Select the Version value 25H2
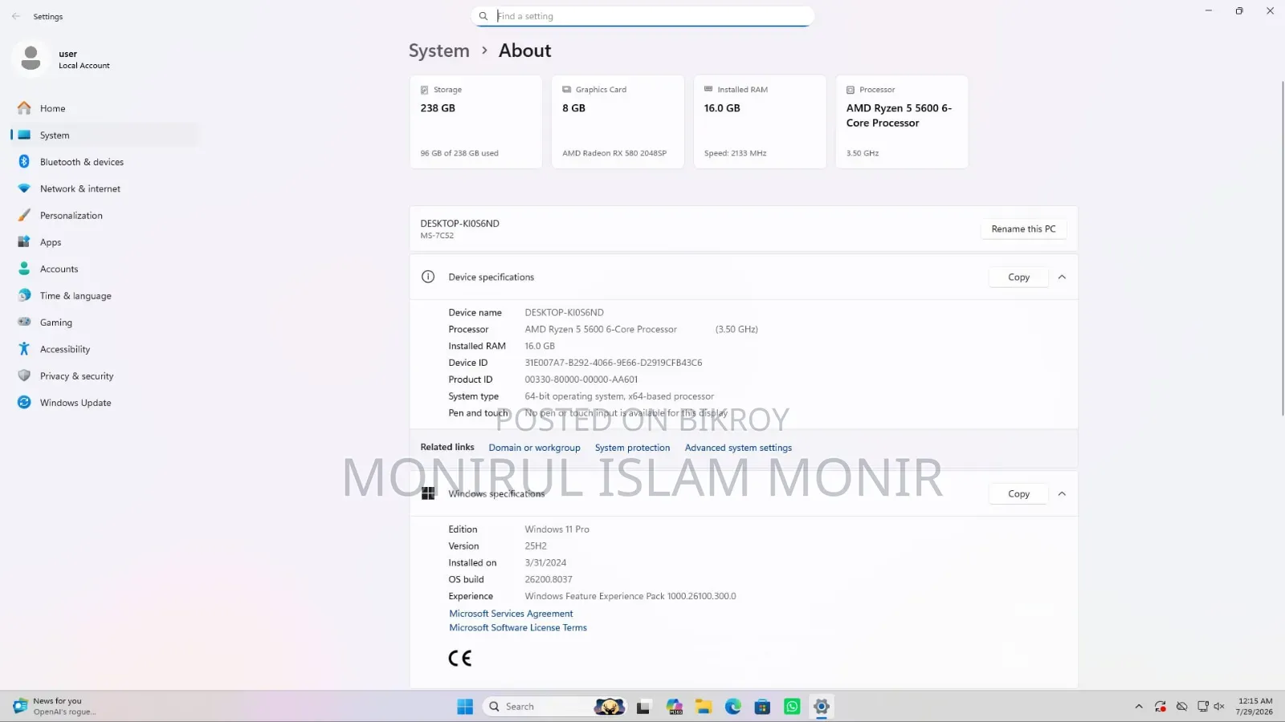 point(536,546)
